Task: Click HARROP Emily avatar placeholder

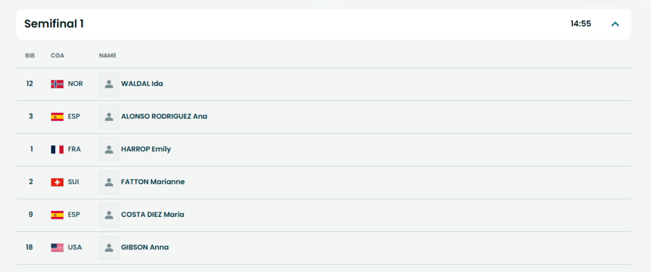Action: 109,150
